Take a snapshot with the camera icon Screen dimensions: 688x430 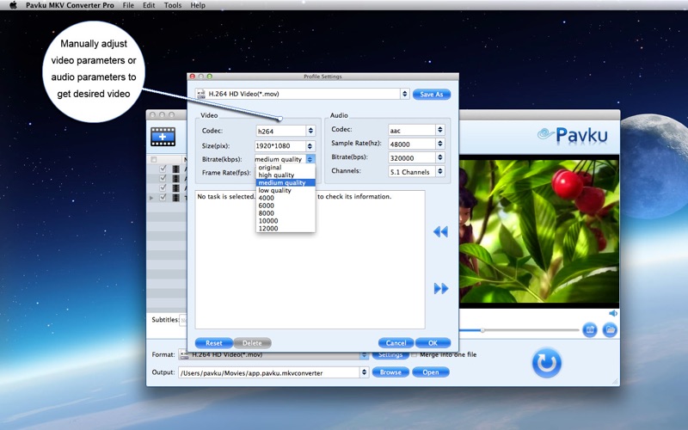pos(590,329)
